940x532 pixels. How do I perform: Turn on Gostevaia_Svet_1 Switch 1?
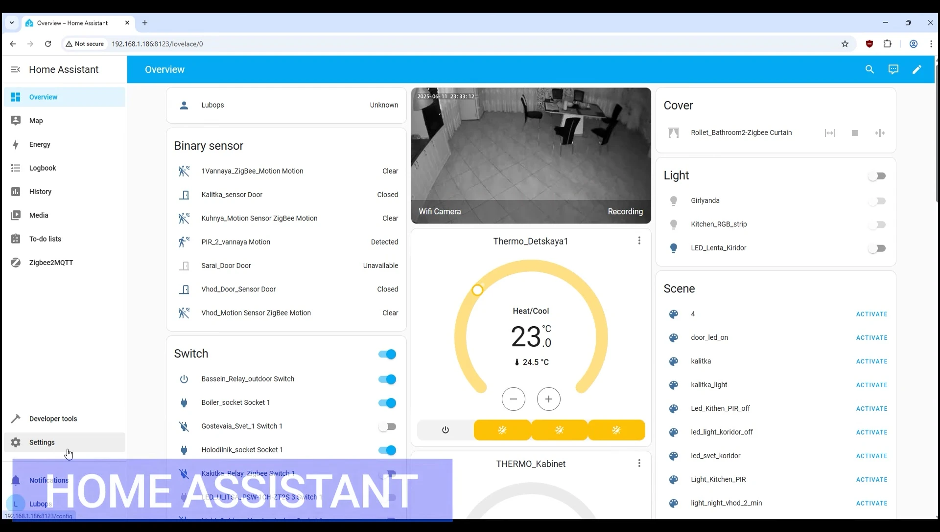(387, 427)
